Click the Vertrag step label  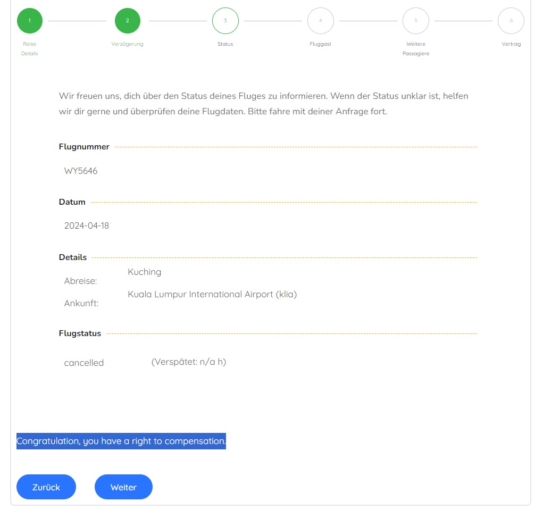tap(511, 44)
